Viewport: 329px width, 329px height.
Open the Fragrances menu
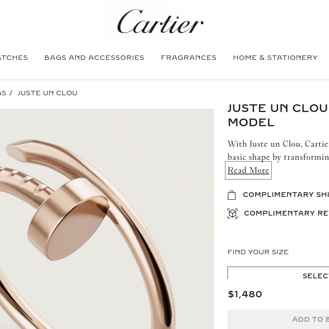click(x=189, y=58)
